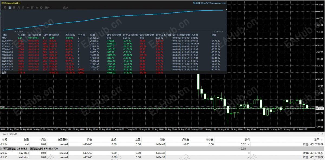Click the chart tab scroll-right arrow

(322, 134)
